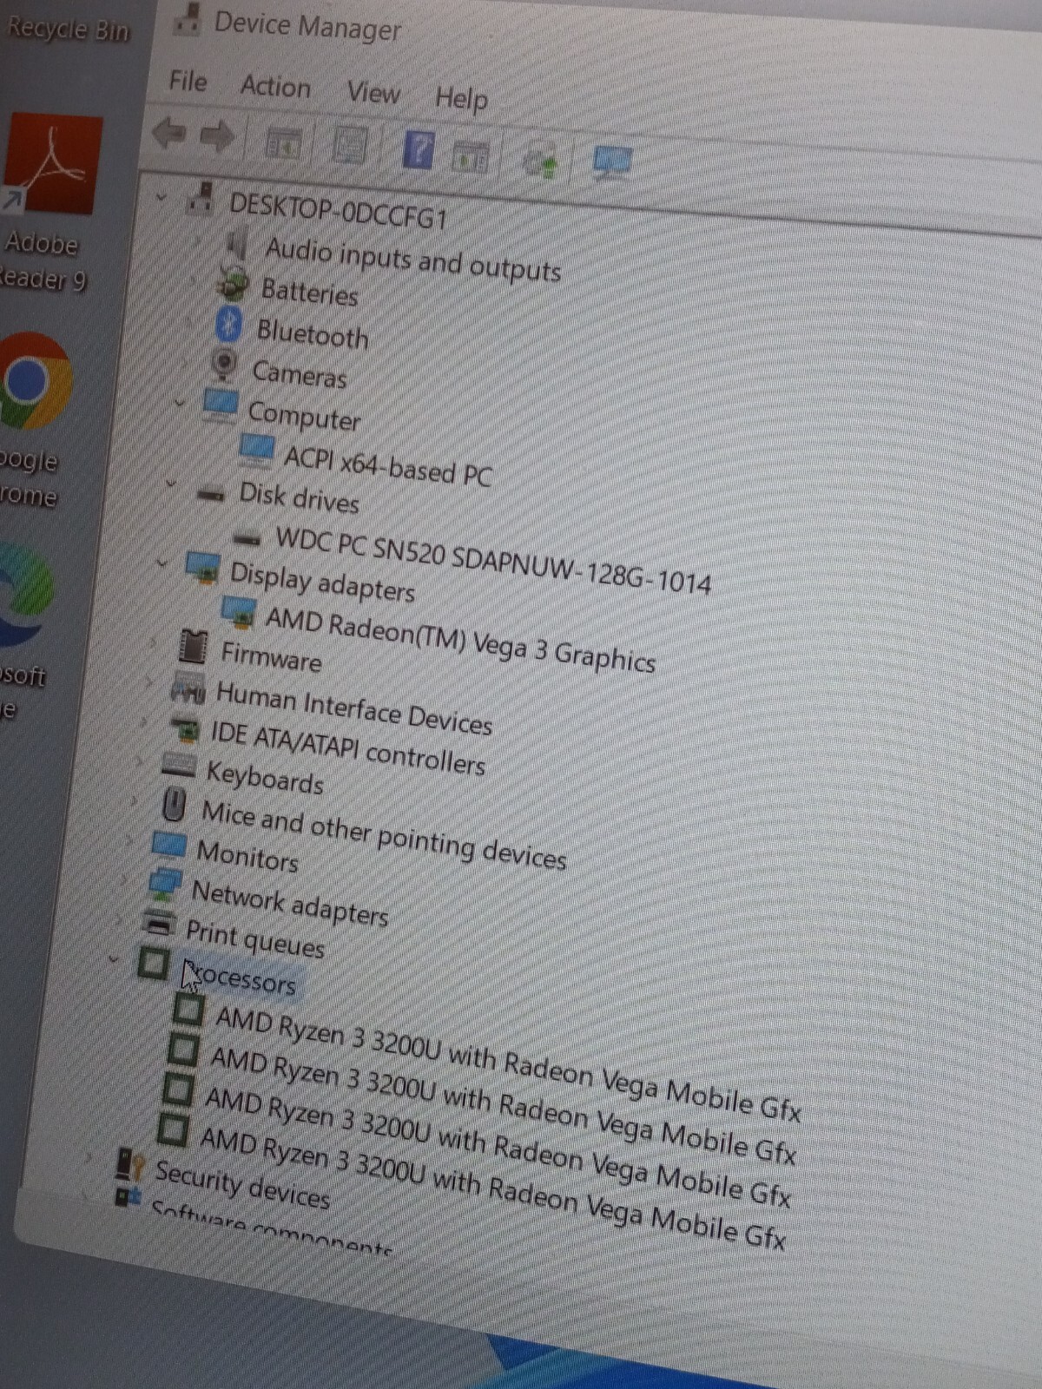Expand the Keyboards category chevron
This screenshot has height=1389, width=1042.
point(138,760)
